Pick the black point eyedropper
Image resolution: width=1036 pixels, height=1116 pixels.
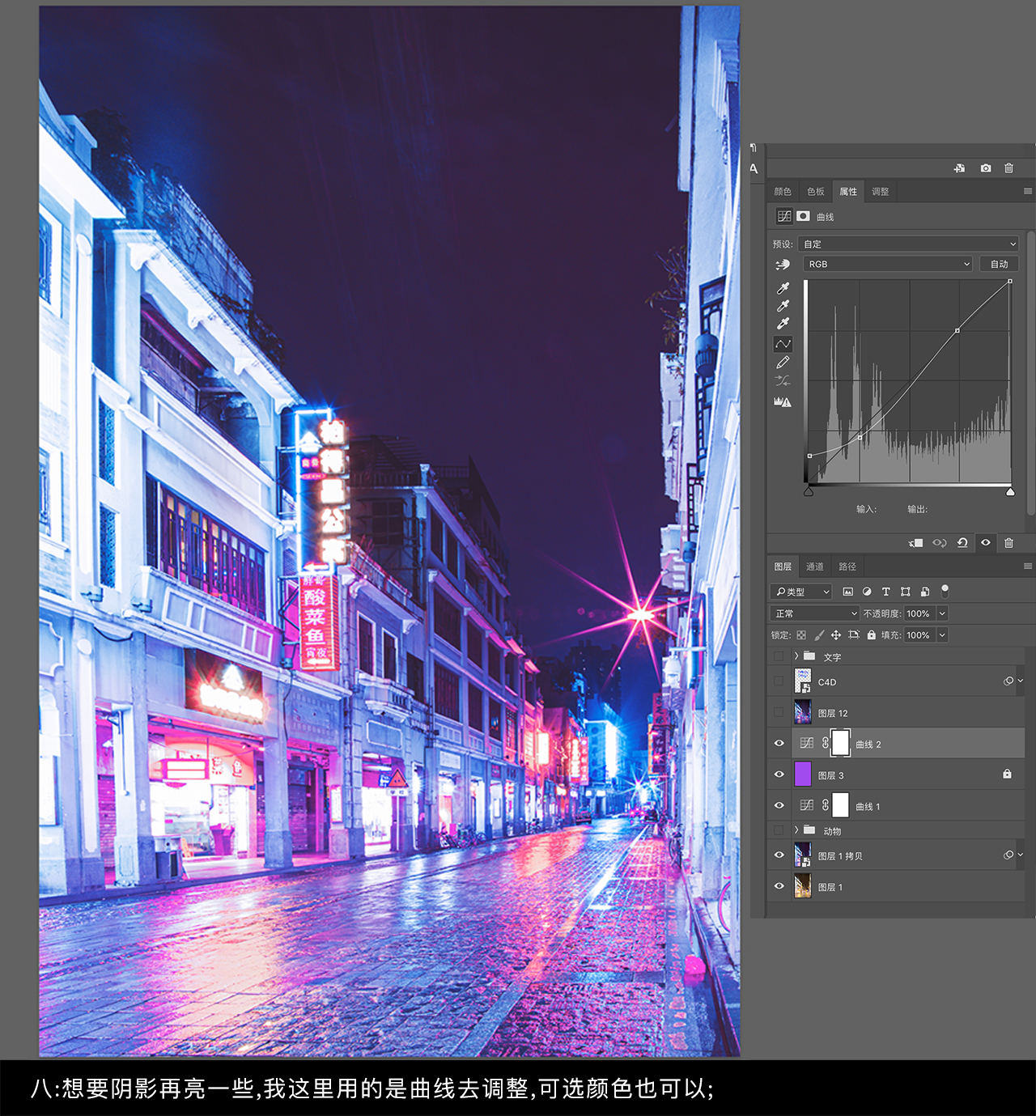[x=783, y=288]
